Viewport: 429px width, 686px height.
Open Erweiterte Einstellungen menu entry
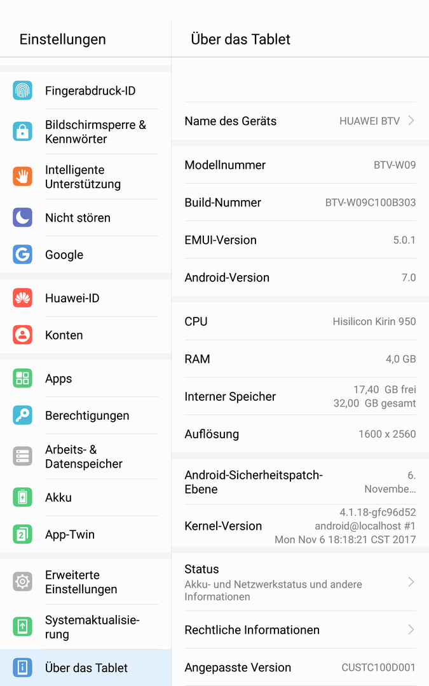86,582
